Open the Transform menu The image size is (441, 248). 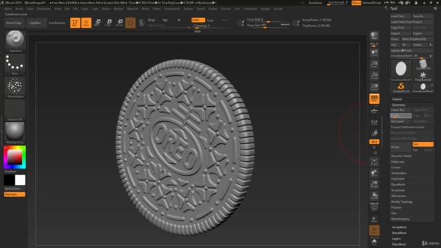pos(250,9)
